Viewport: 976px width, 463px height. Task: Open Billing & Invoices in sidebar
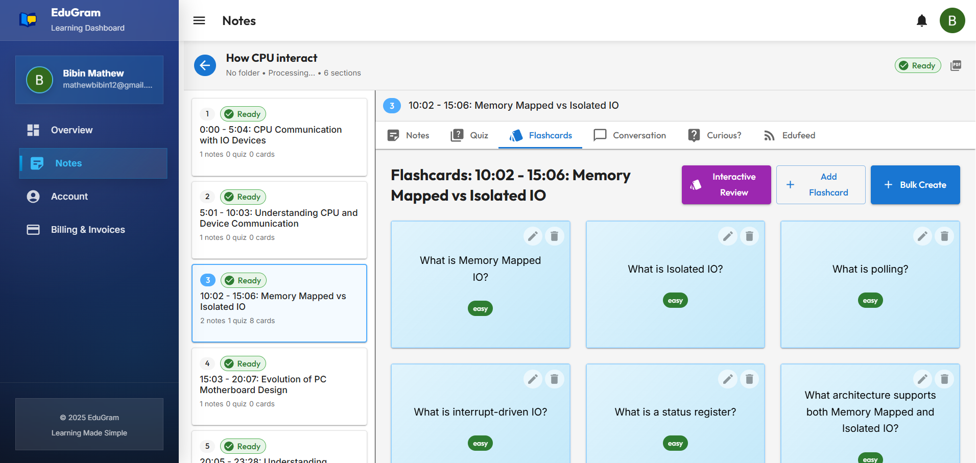tap(88, 229)
